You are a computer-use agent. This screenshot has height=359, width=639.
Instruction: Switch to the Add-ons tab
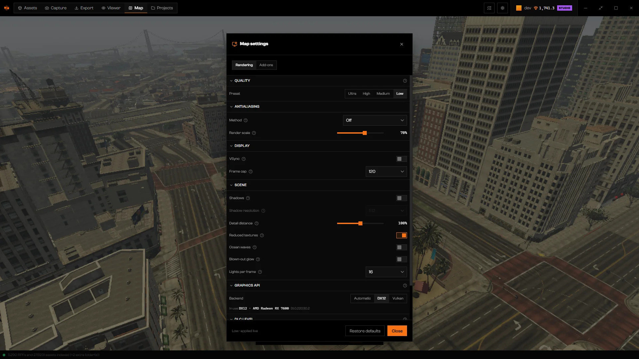pos(266,65)
